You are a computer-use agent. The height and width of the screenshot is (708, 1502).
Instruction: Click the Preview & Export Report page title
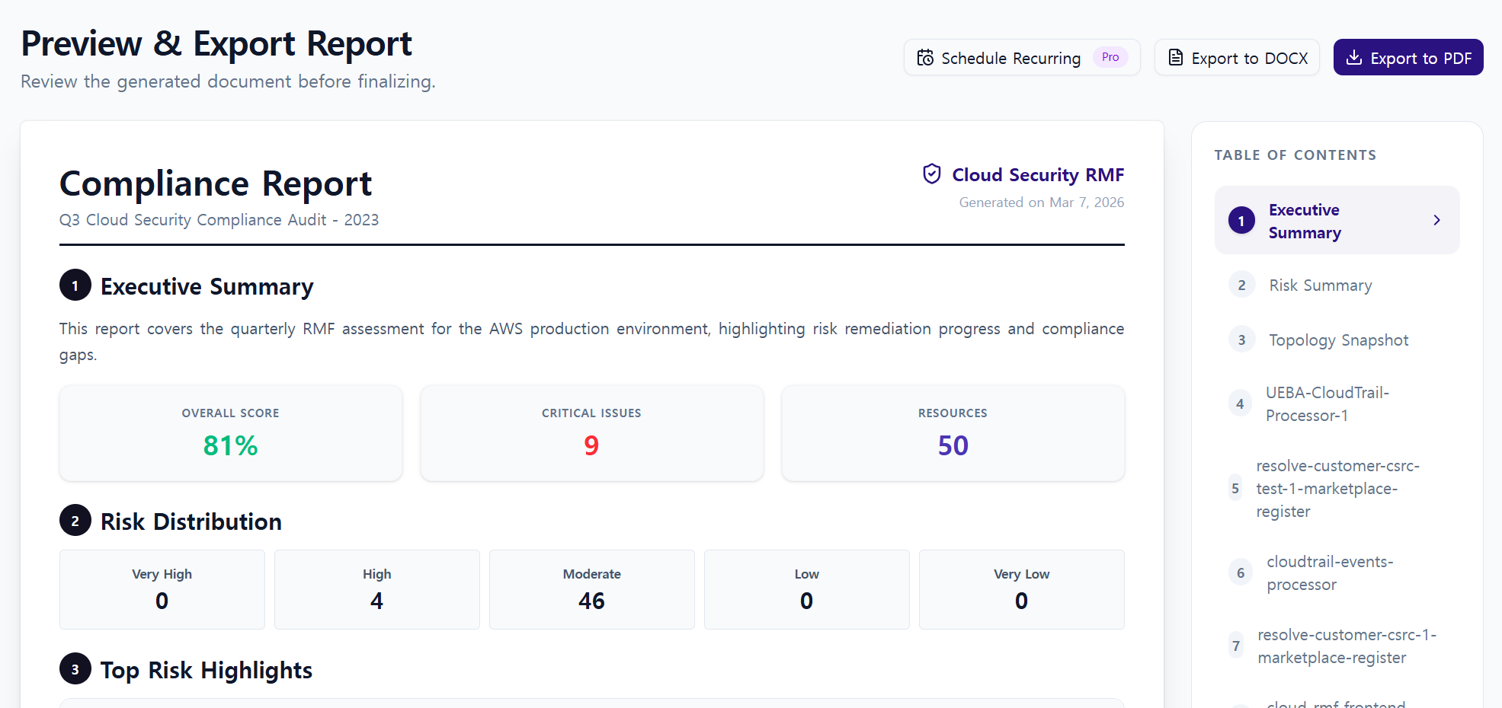(x=216, y=43)
